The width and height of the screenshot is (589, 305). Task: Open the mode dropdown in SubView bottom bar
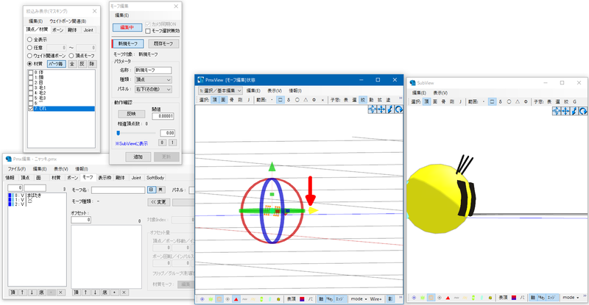coord(570,298)
